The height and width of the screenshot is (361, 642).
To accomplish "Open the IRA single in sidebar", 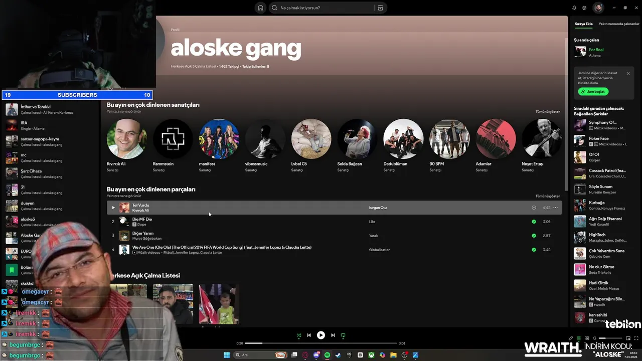I will 50,125.
